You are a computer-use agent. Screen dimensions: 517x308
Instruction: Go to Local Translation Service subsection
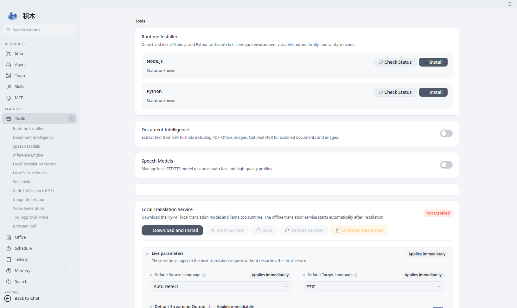[35, 164]
